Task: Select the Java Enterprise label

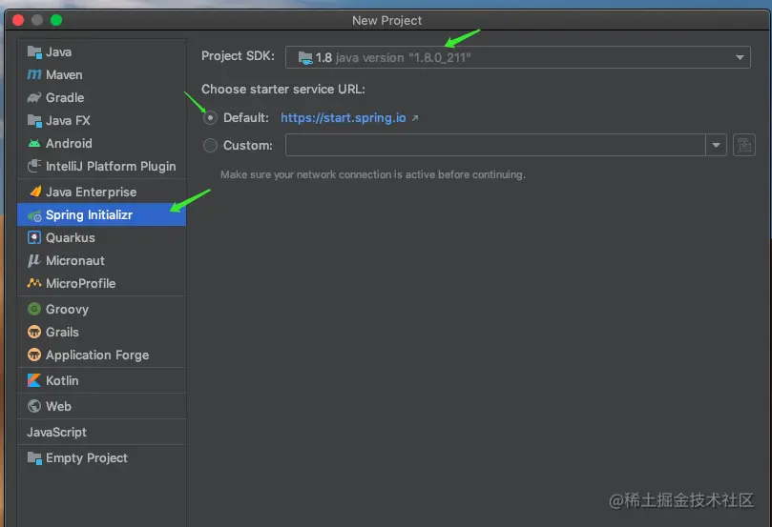Action: tap(91, 192)
